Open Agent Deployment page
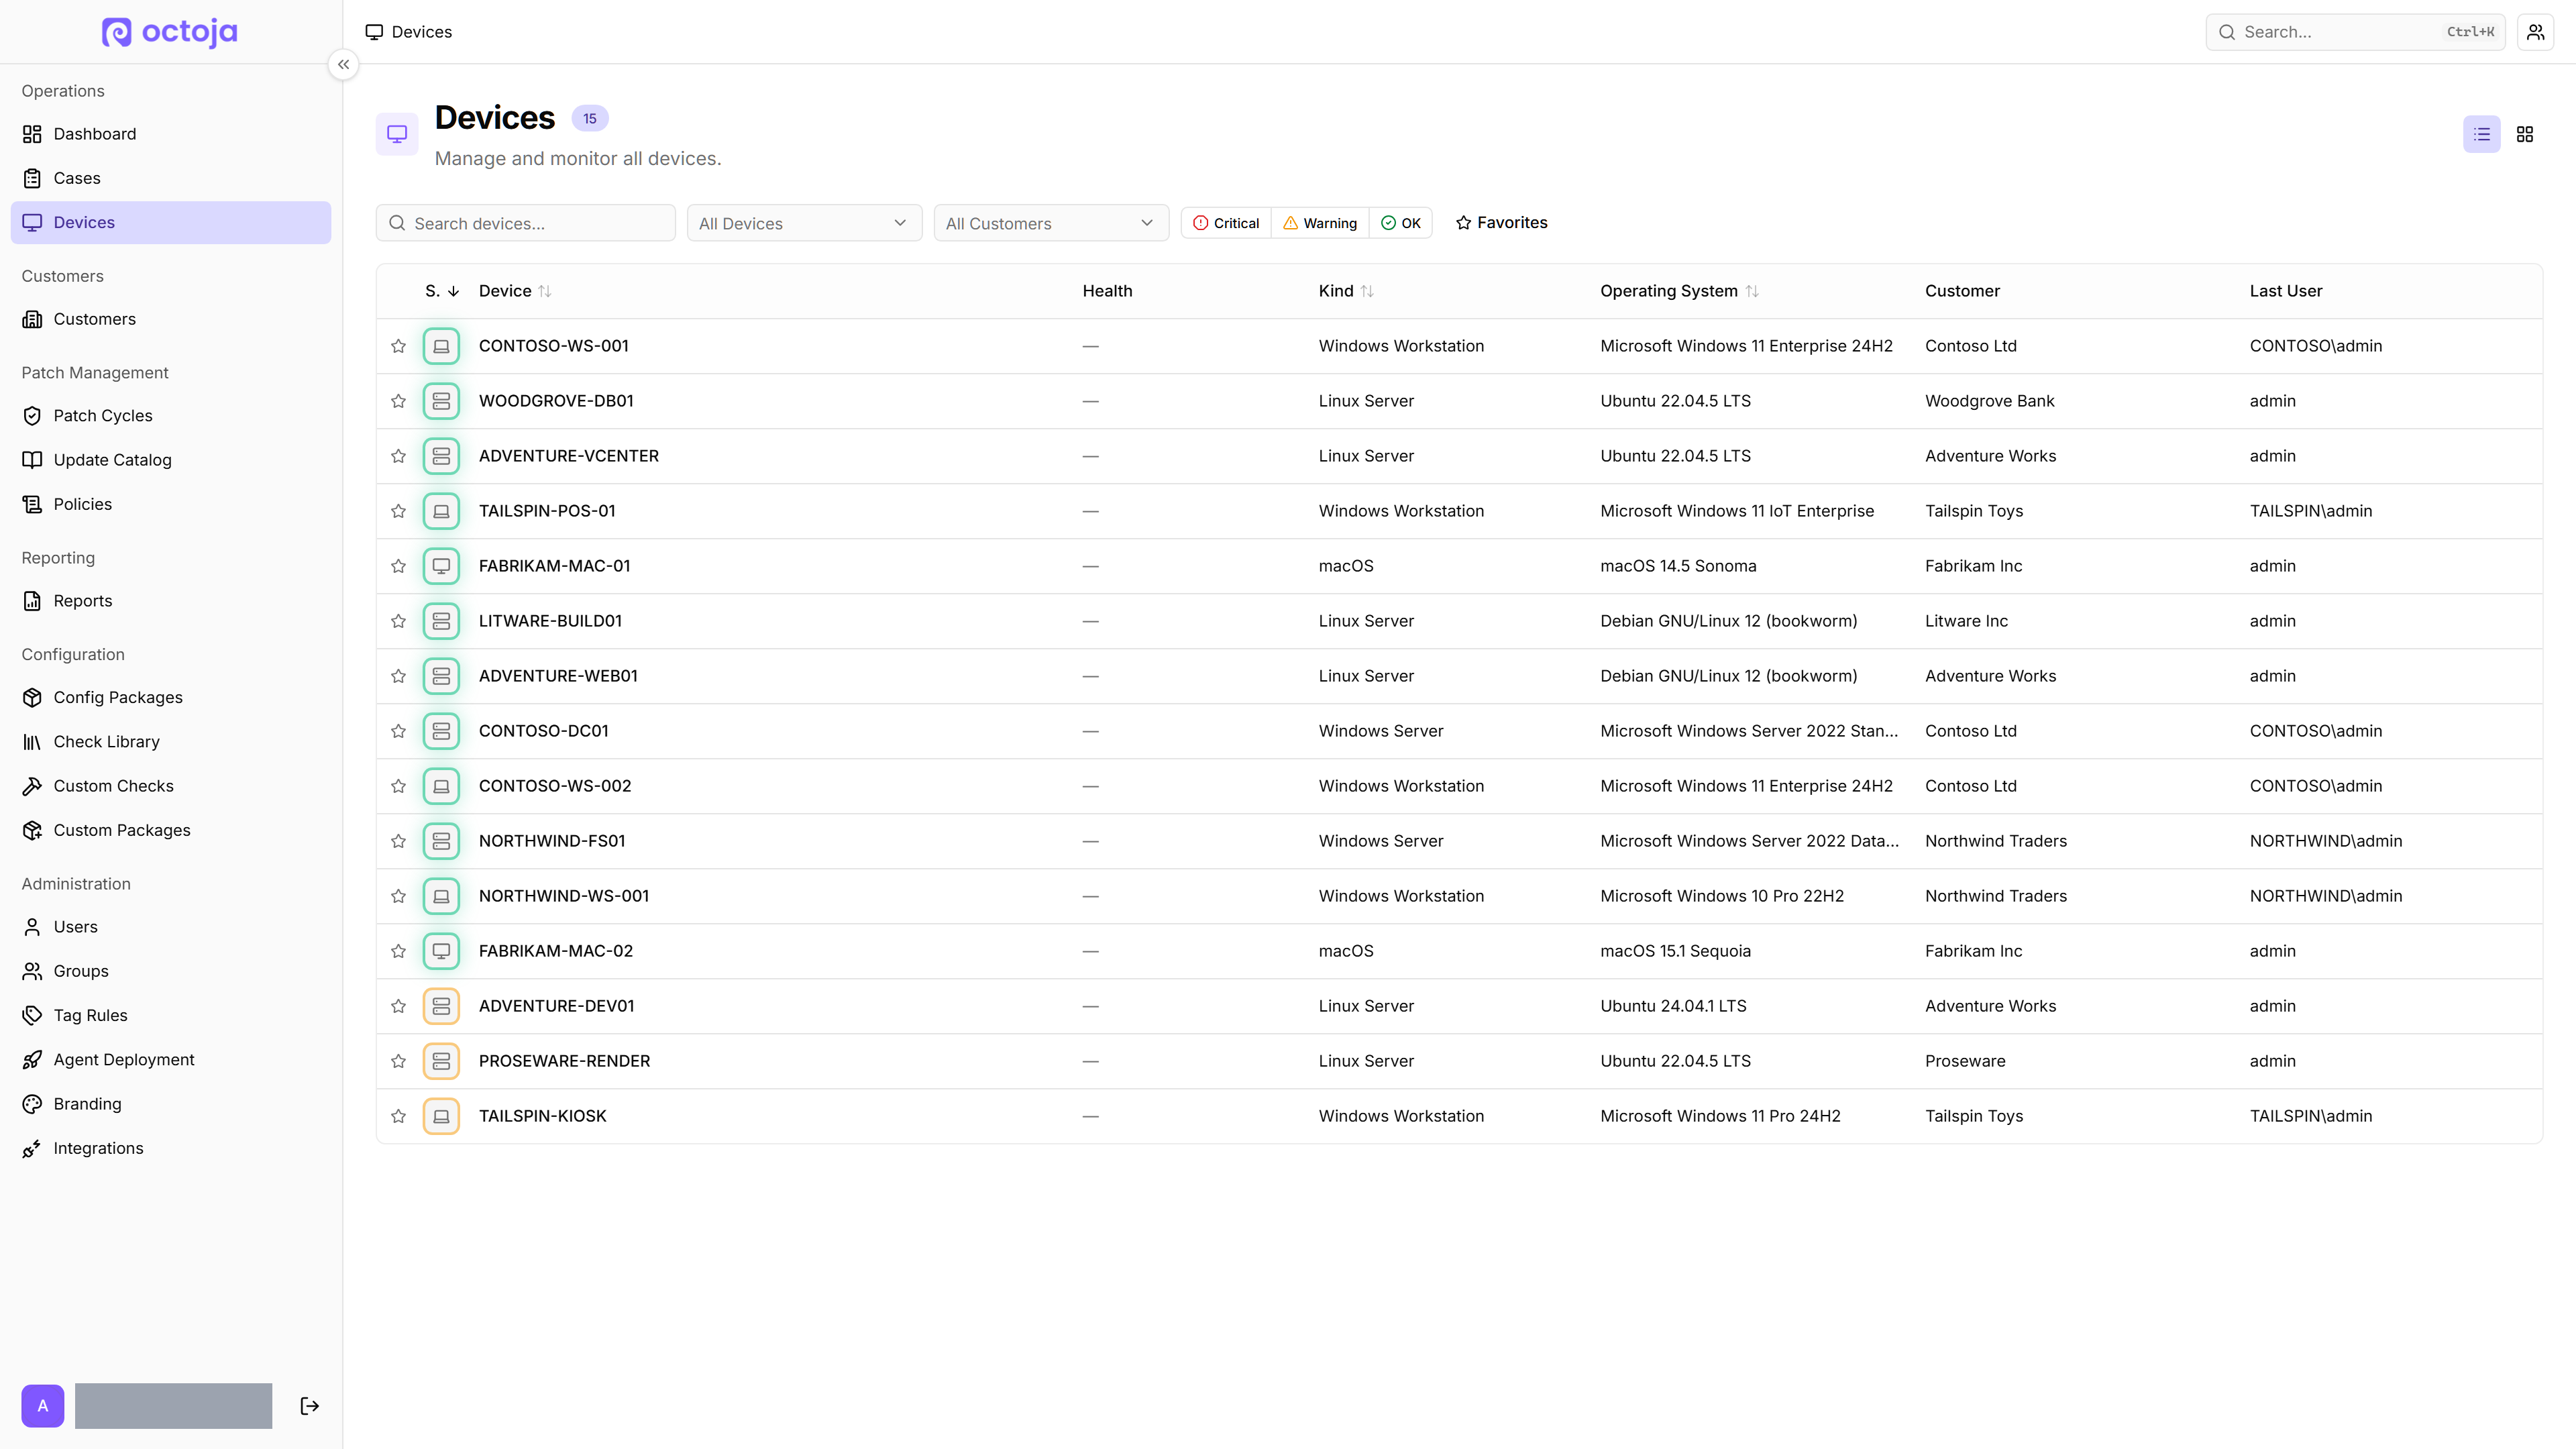This screenshot has height=1449, width=2576. (x=171, y=1060)
